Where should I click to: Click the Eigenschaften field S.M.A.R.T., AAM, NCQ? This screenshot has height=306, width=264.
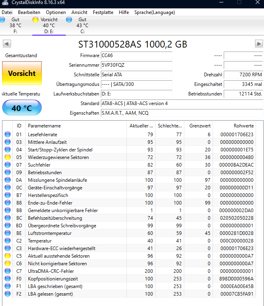point(182,113)
